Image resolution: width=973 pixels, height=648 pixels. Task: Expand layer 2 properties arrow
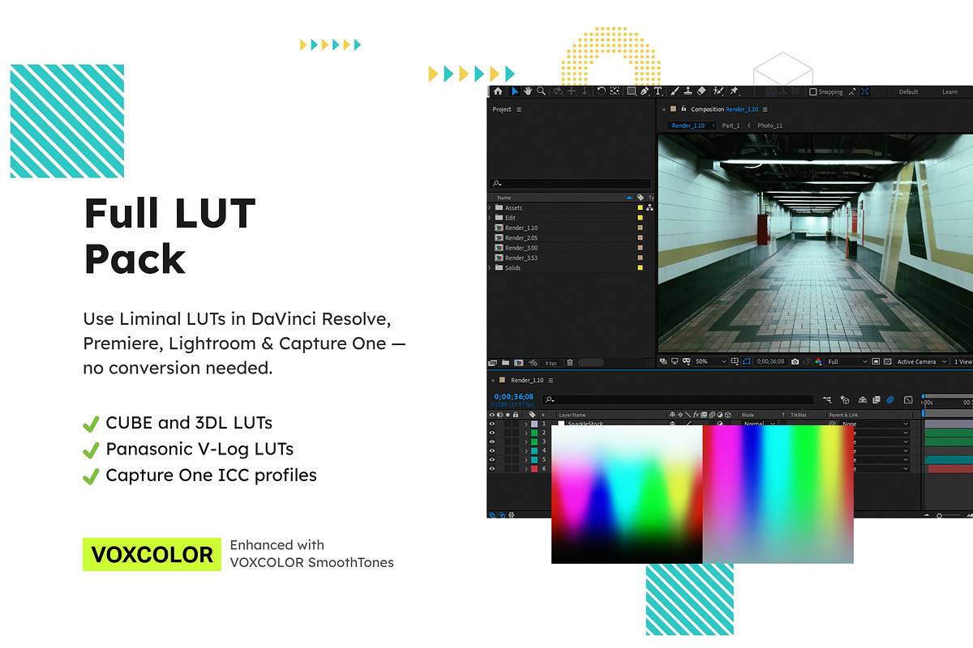pyautogui.click(x=526, y=433)
